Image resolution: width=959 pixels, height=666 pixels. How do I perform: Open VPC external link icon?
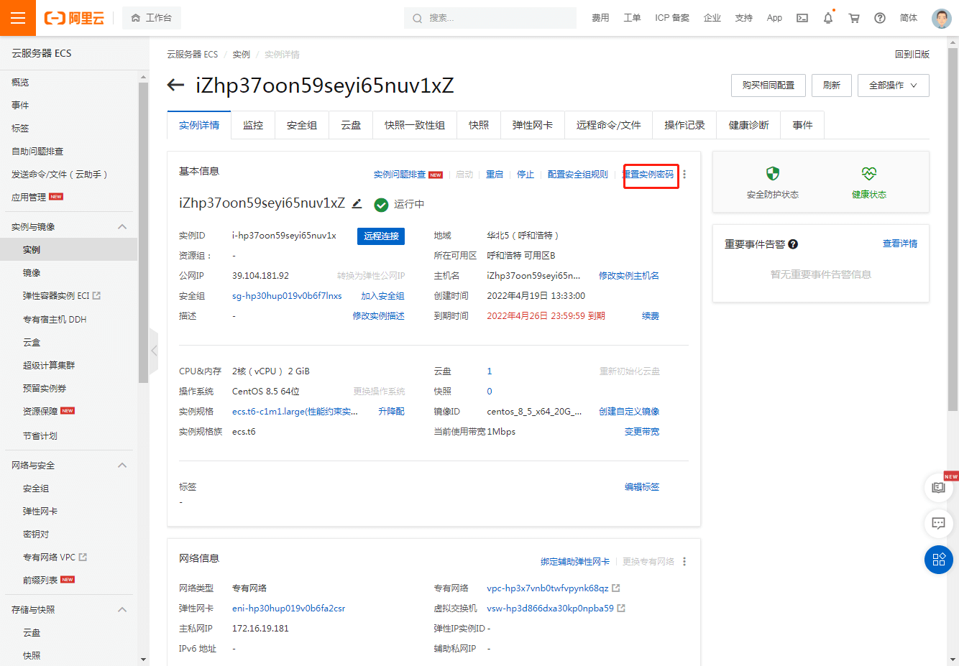point(616,588)
